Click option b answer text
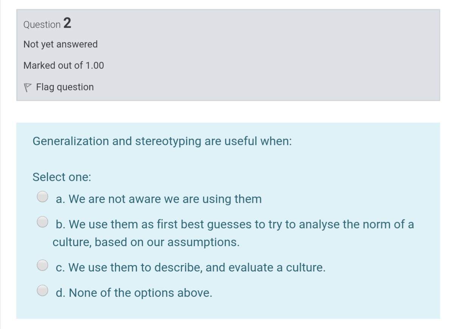453x329 pixels. [234, 224]
